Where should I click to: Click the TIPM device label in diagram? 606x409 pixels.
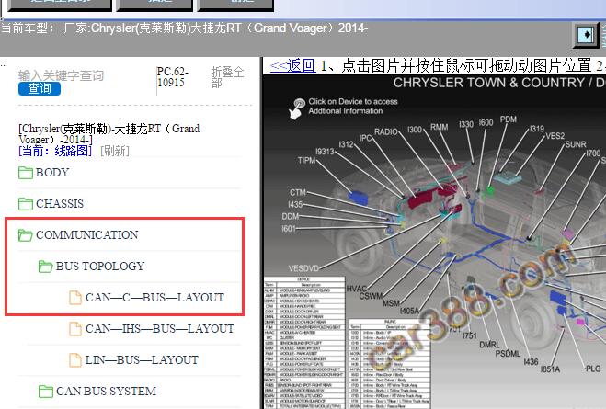pos(306,160)
